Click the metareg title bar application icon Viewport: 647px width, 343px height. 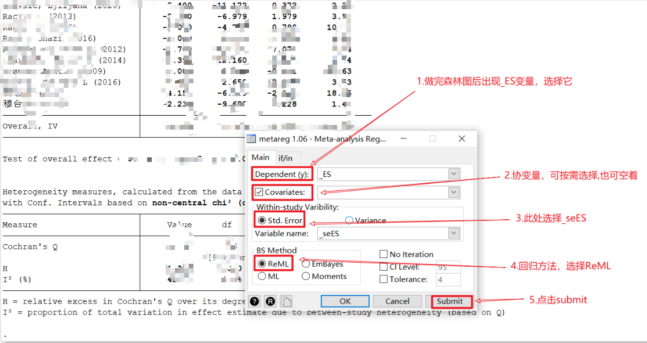click(x=250, y=138)
